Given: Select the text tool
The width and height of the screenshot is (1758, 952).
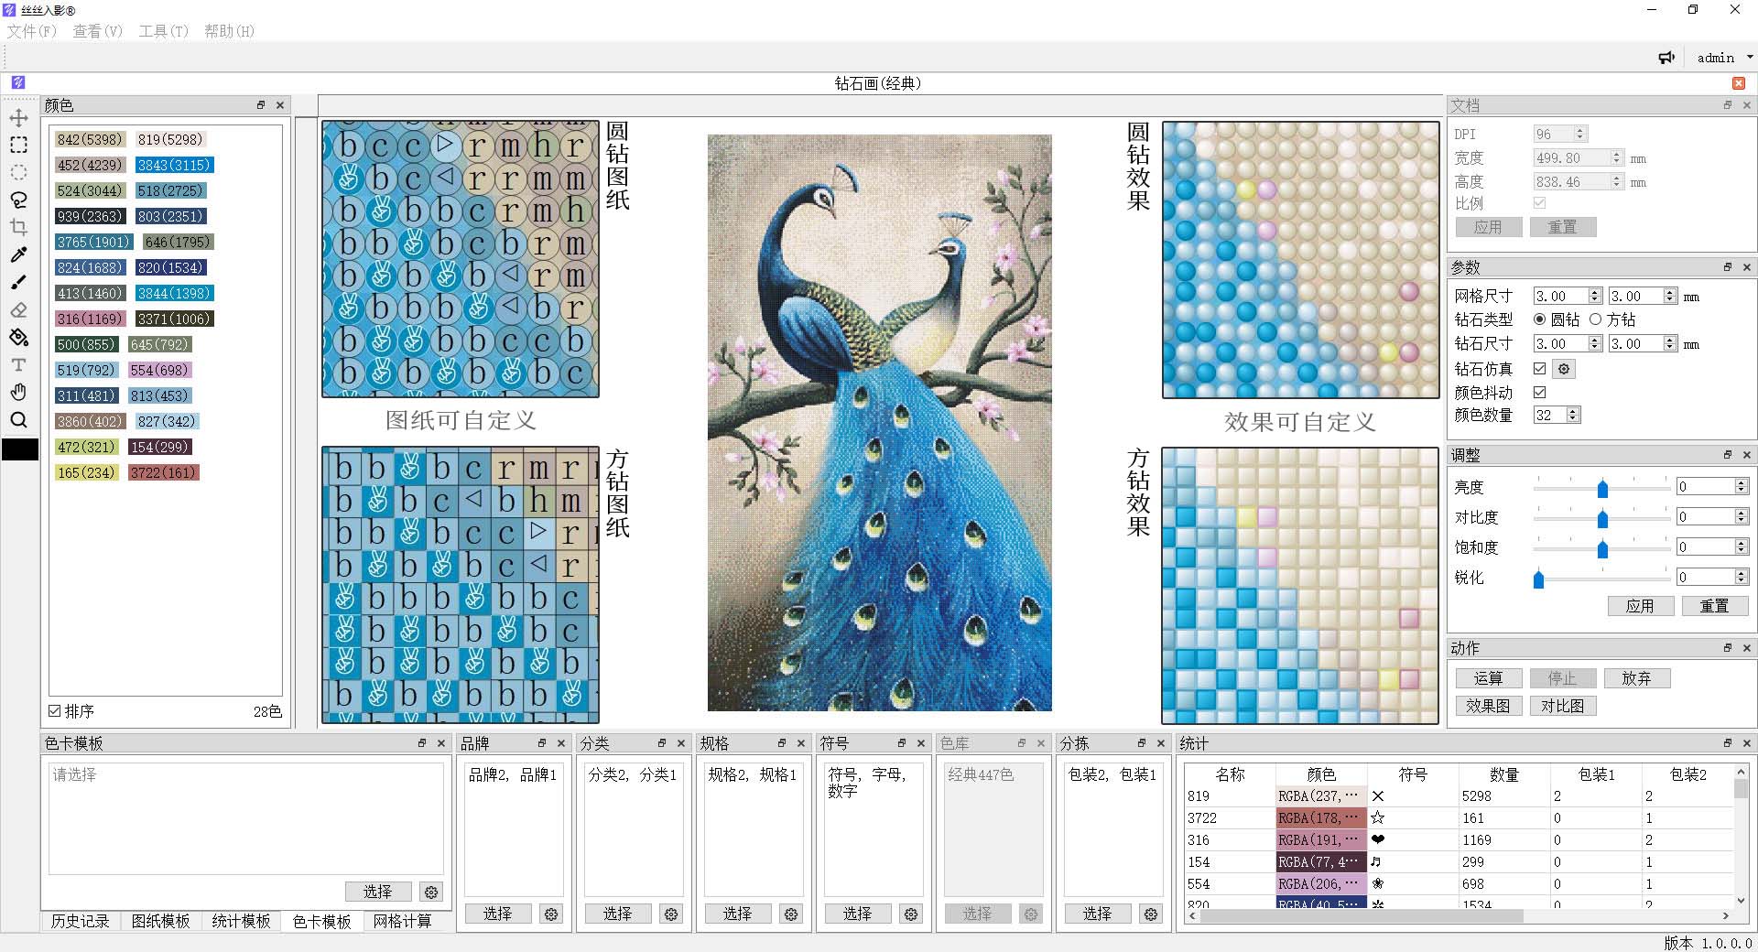Looking at the screenshot, I should [x=18, y=364].
